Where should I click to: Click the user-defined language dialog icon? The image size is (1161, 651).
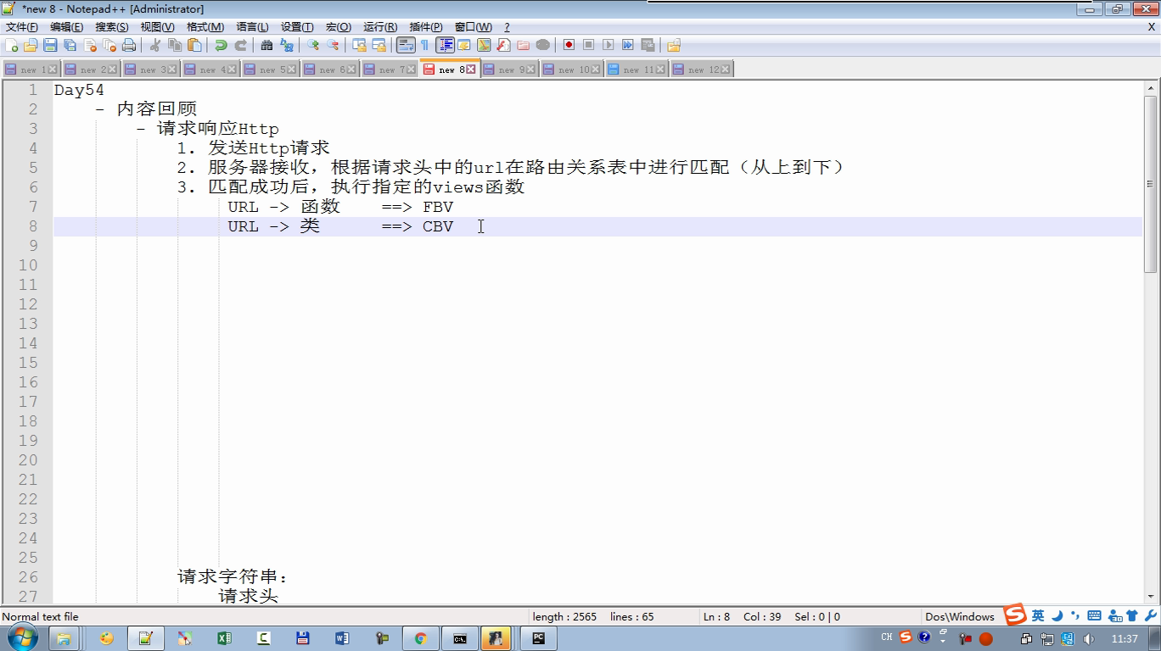coord(464,45)
